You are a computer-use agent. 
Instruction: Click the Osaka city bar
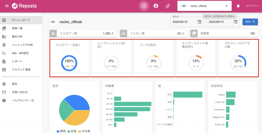[231, 95]
